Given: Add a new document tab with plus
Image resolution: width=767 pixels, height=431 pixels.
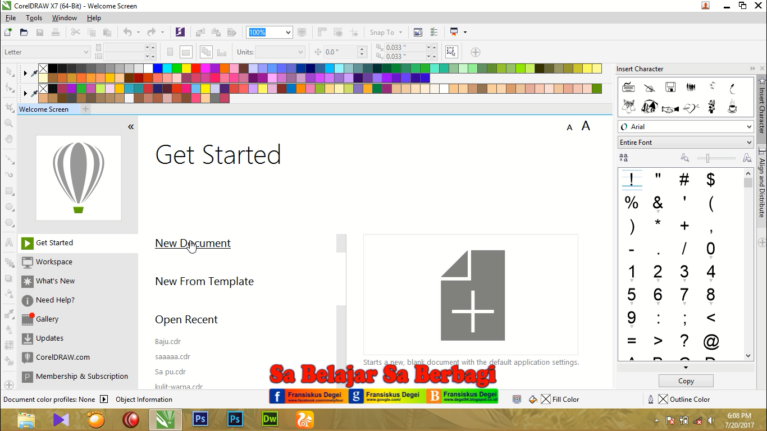Looking at the screenshot, I should (86, 109).
